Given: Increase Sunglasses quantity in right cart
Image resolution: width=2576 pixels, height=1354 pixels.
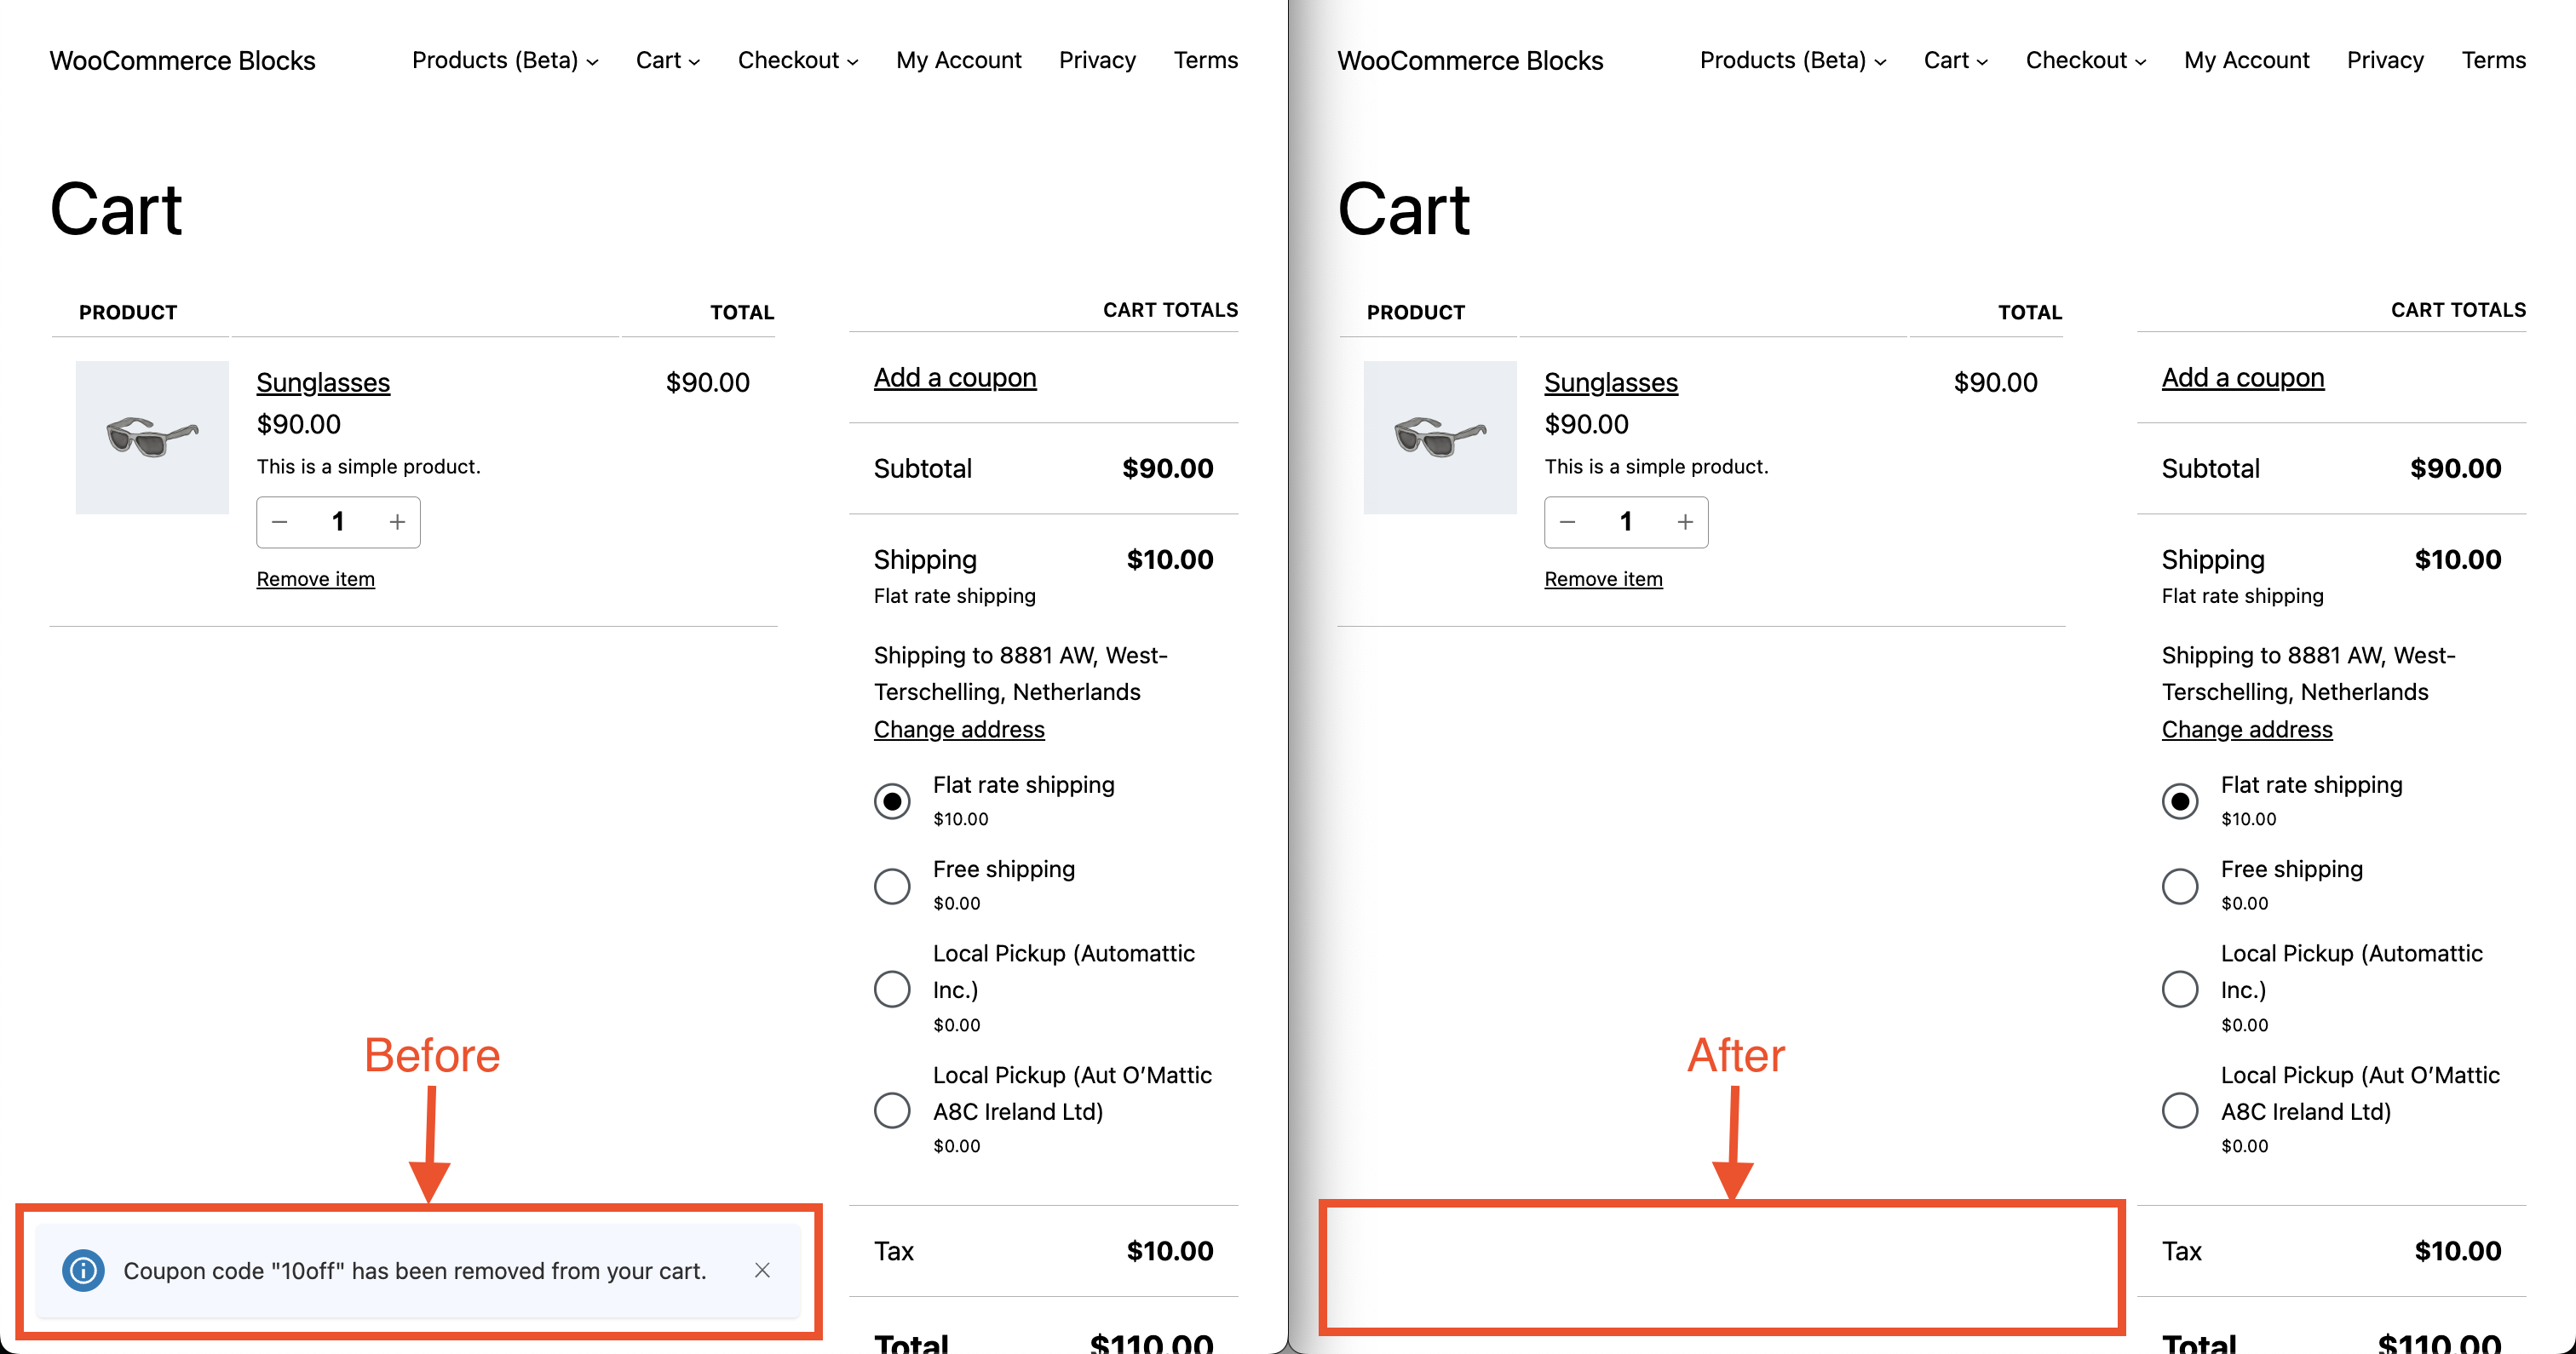Looking at the screenshot, I should point(1685,522).
